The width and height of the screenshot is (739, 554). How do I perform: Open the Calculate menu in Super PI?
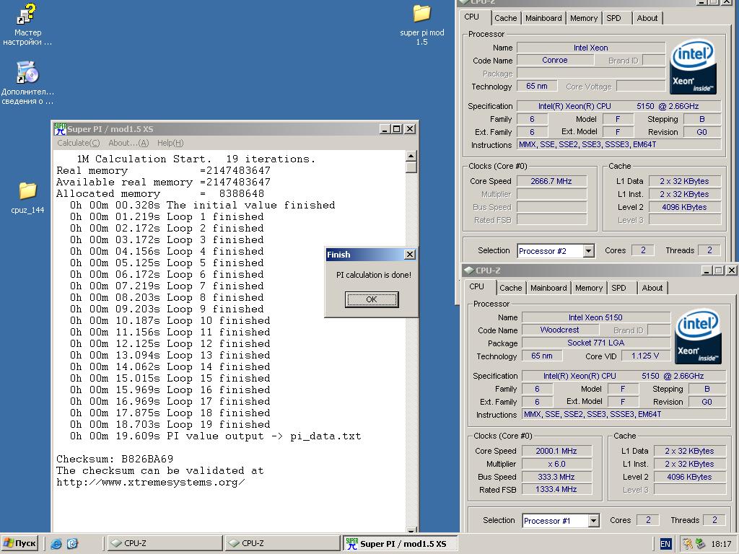[x=78, y=143]
